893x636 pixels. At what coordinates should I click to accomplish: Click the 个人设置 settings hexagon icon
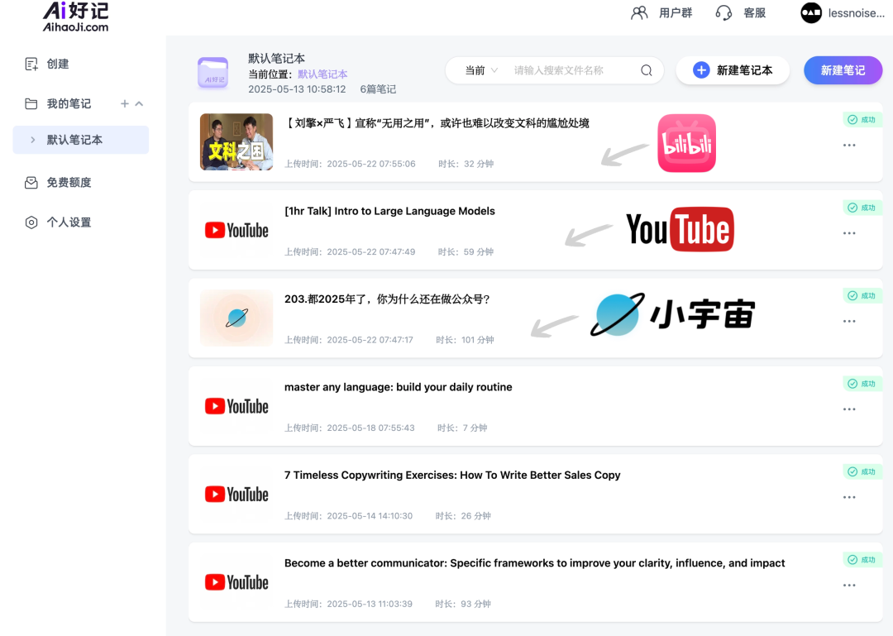pos(31,222)
